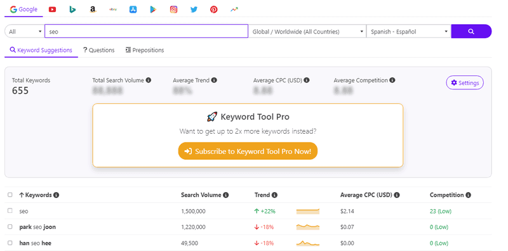Switch to the Prepositions tab
508x251 pixels.
[x=145, y=50]
